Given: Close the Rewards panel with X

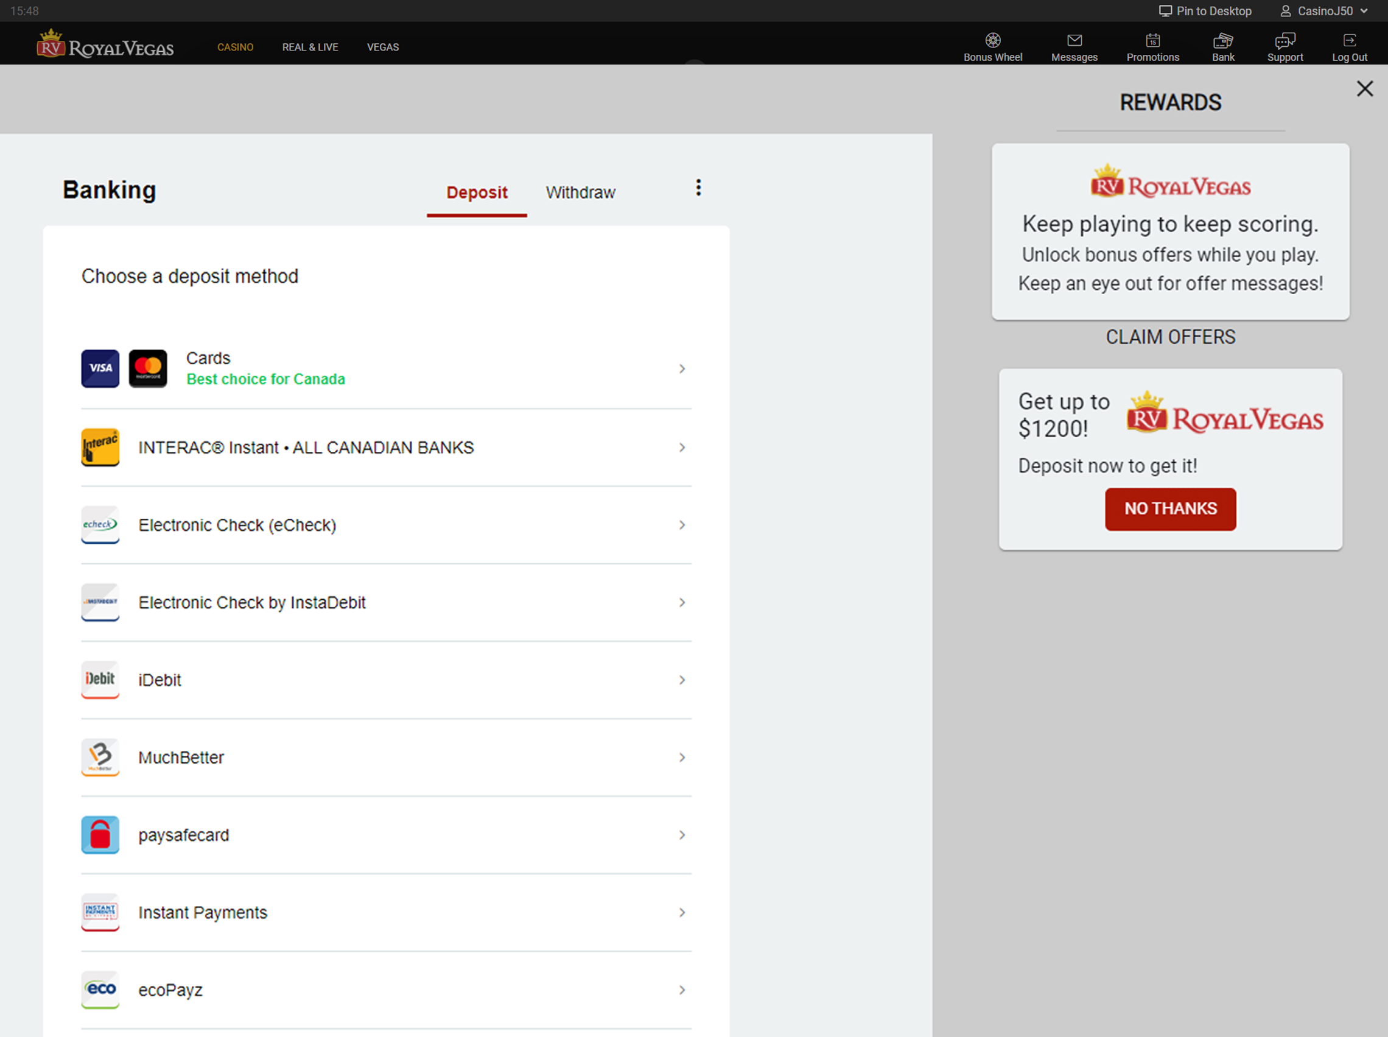Looking at the screenshot, I should [1365, 88].
